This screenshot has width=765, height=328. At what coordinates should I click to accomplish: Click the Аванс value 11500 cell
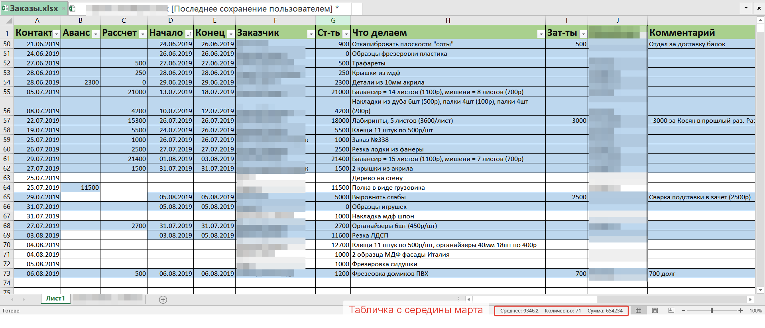click(81, 187)
